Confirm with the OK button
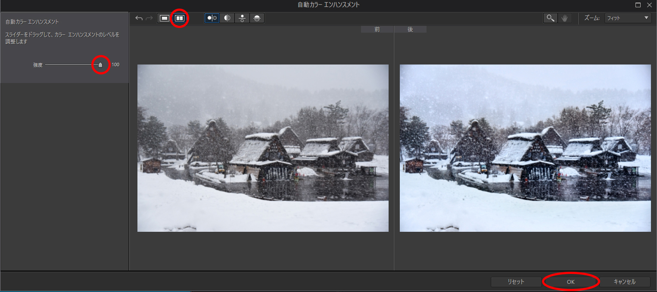 pos(570,282)
